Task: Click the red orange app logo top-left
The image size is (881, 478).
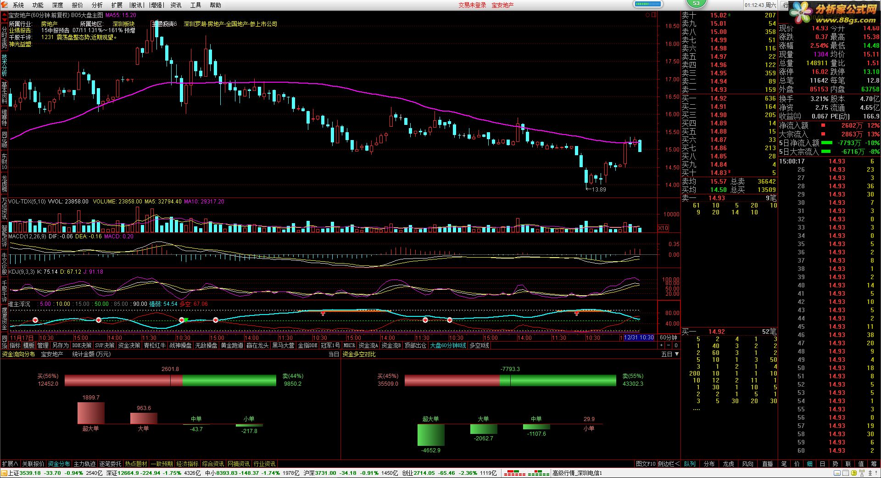Action: [x=5, y=5]
